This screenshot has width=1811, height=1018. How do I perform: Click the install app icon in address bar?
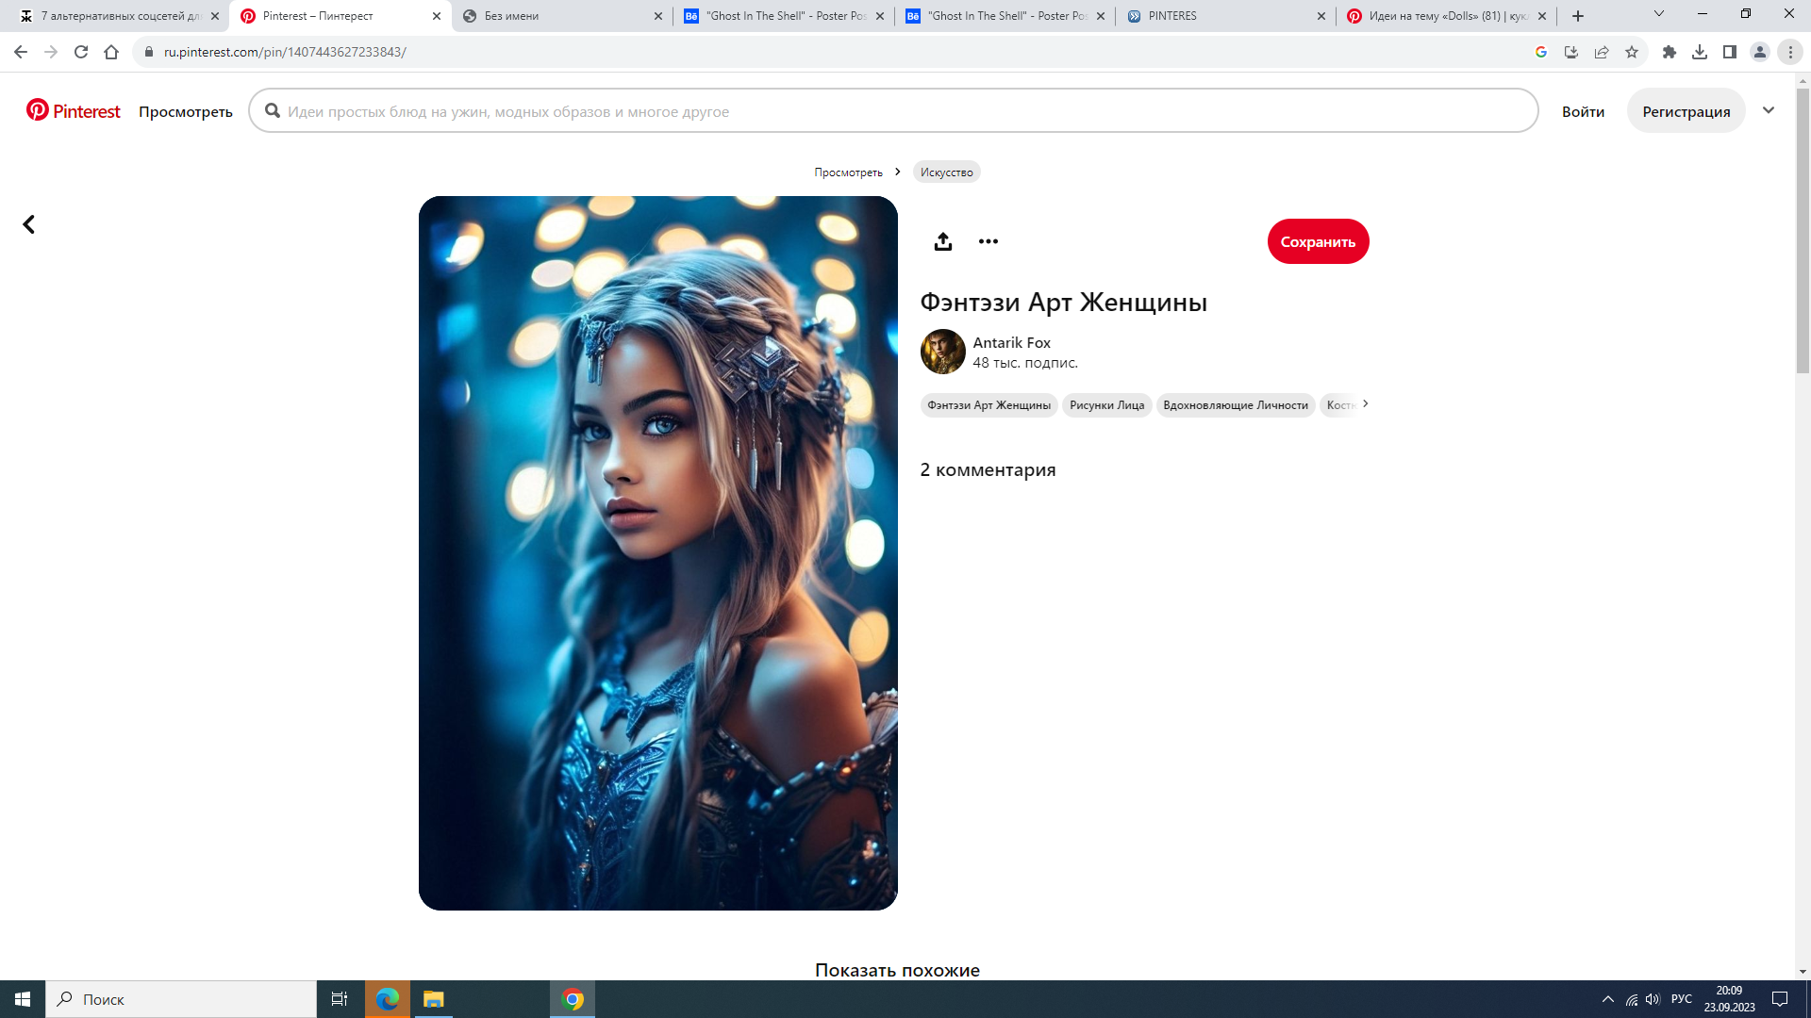coord(1571,52)
